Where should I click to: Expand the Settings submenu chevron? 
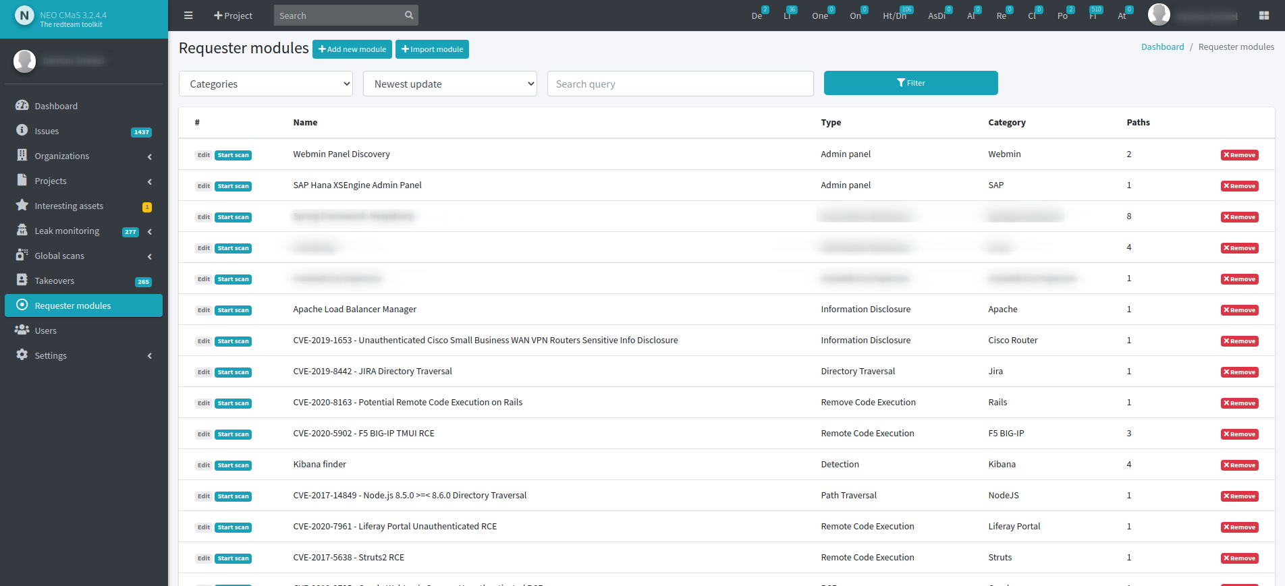[149, 356]
